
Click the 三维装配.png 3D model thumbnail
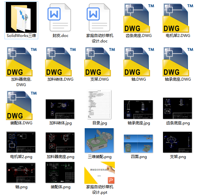pyautogui.click(x=99, y=140)
